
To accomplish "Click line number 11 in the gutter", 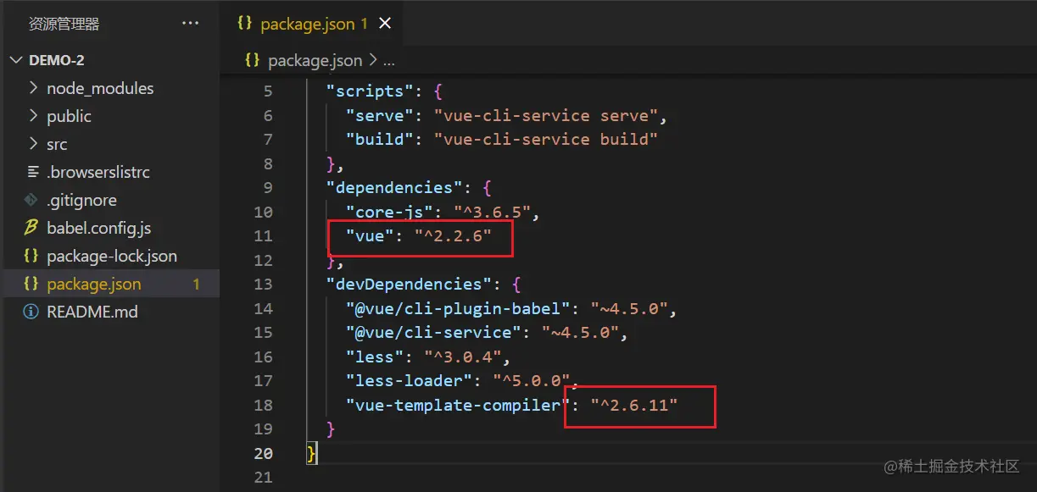I will click(x=263, y=235).
